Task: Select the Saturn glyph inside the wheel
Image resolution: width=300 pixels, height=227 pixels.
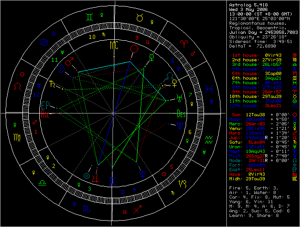Action: [53, 84]
